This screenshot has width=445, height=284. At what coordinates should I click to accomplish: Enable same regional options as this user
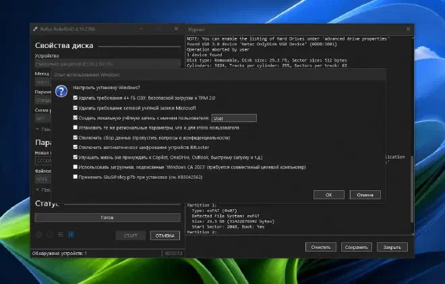click(76, 127)
